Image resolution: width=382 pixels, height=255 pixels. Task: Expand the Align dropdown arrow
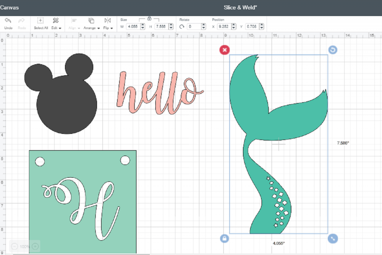click(x=79, y=28)
